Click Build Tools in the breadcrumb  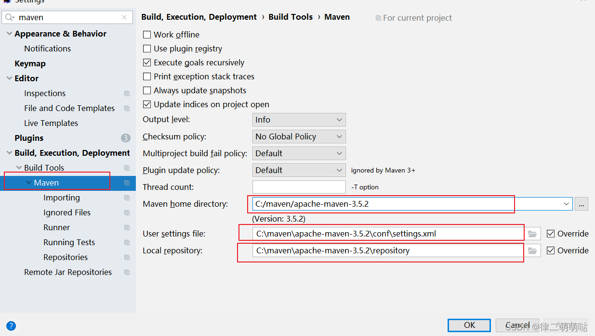tap(291, 17)
